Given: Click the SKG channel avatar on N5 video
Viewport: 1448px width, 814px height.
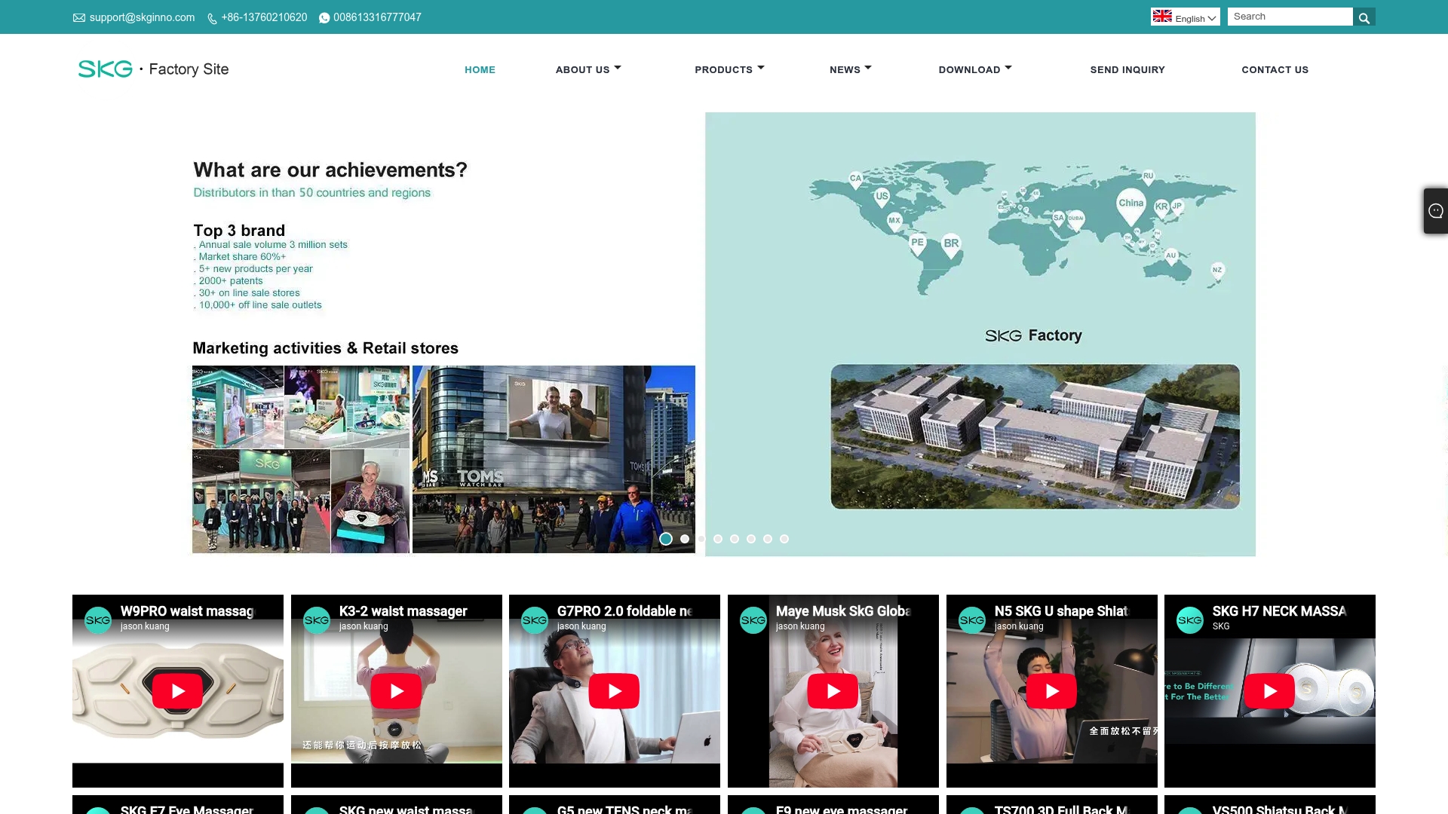Looking at the screenshot, I should click(972, 620).
